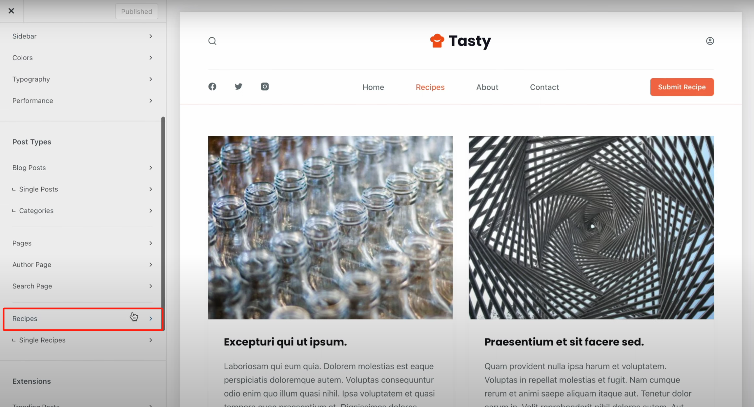
Task: Open the Instagram social icon
Action: pyautogui.click(x=265, y=86)
